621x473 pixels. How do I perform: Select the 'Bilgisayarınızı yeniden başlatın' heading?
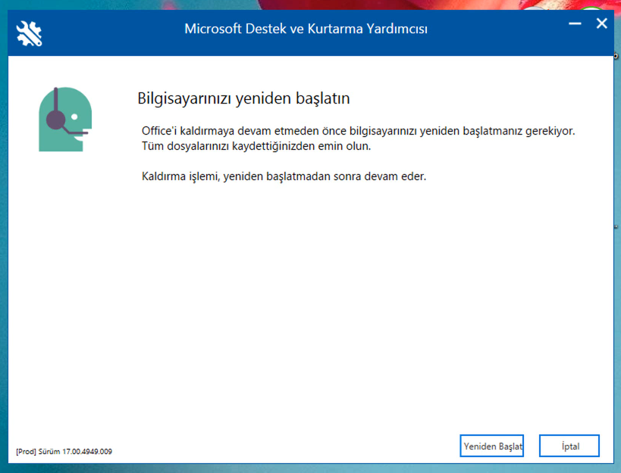pyautogui.click(x=243, y=98)
